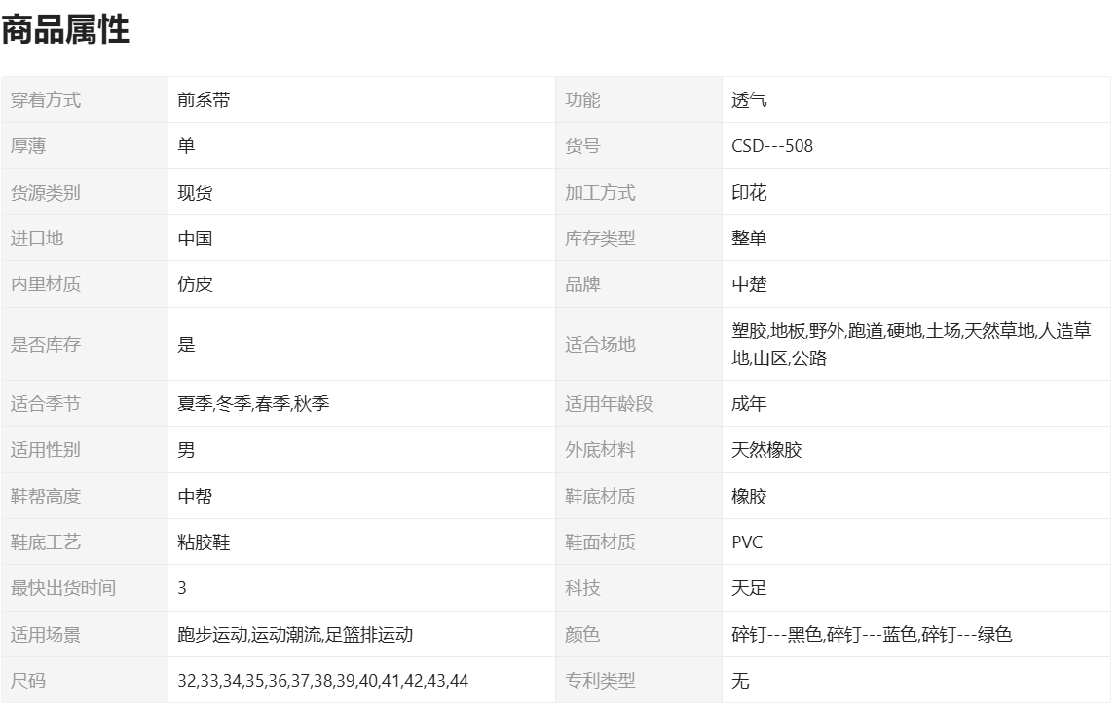Select the 天足 technology value
Image resolution: width=1119 pixels, height=710 pixels.
point(749,588)
